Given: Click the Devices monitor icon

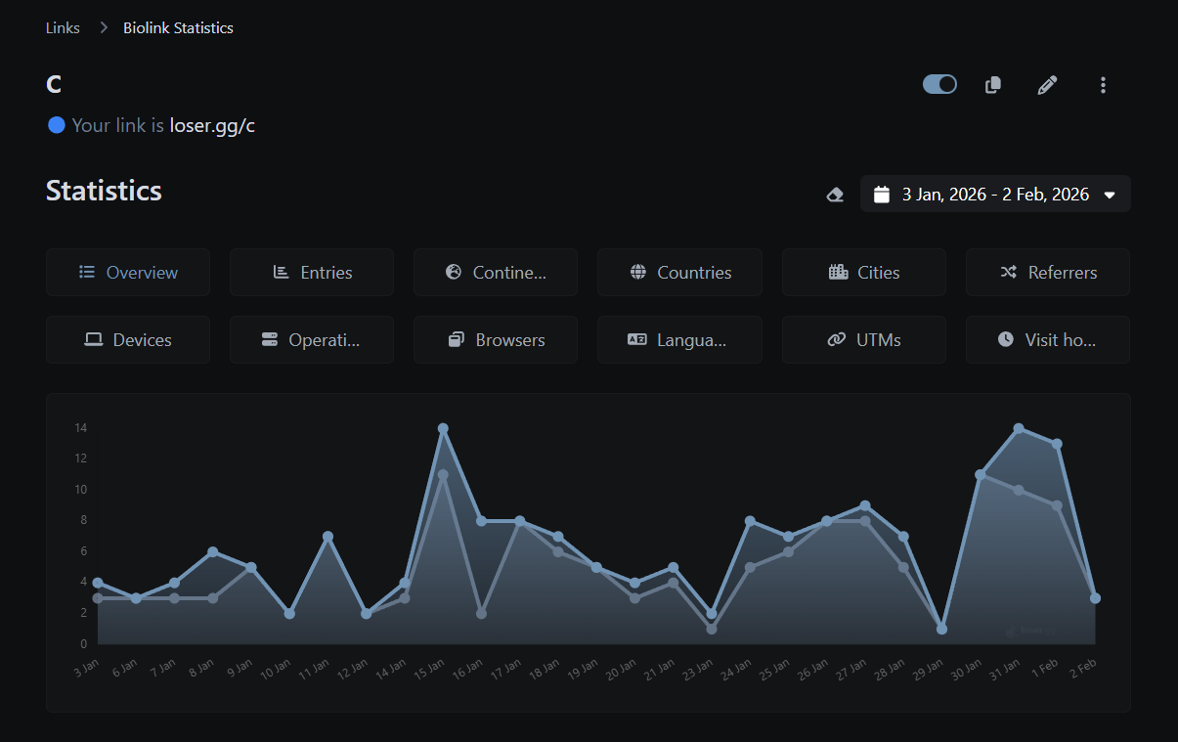Looking at the screenshot, I should pyautogui.click(x=93, y=339).
